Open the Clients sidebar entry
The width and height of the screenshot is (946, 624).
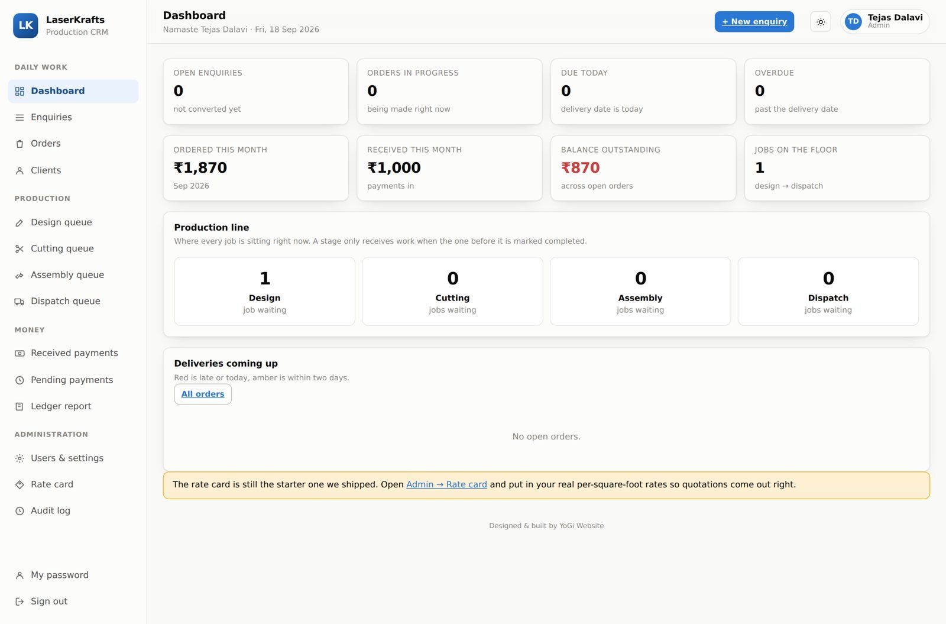(x=73, y=170)
